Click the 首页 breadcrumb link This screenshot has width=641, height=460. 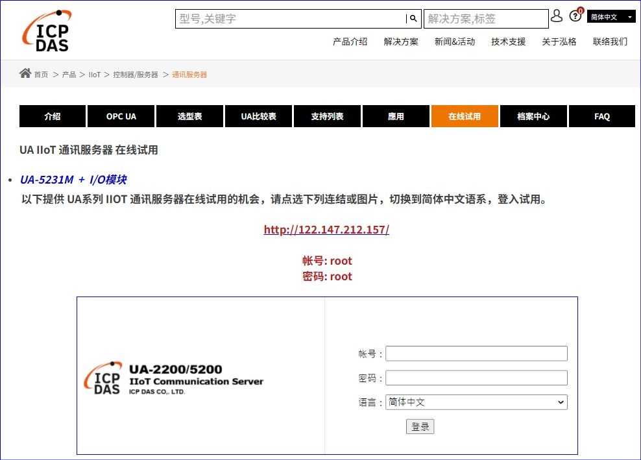click(41, 75)
